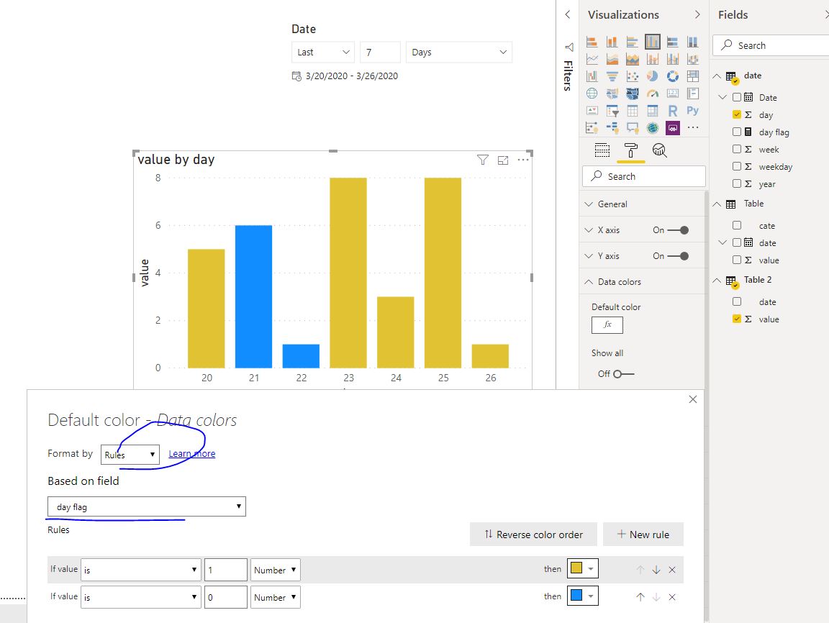Toggle the X axis switch
The width and height of the screenshot is (829, 623).
tap(677, 230)
